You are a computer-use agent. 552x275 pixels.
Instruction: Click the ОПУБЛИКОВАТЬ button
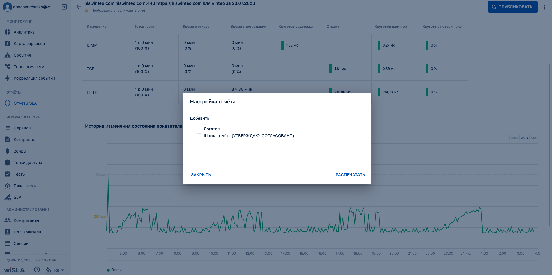(513, 7)
